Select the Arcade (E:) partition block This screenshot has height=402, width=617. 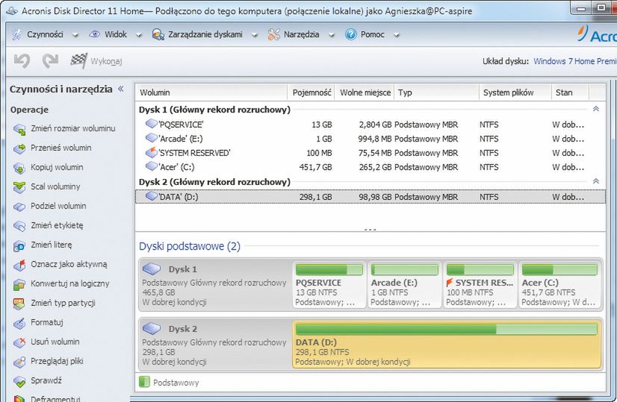click(405, 285)
